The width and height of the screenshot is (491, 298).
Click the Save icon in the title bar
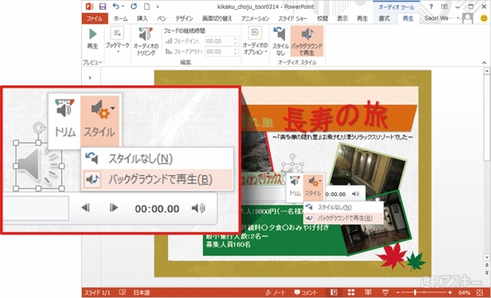tap(102, 7)
